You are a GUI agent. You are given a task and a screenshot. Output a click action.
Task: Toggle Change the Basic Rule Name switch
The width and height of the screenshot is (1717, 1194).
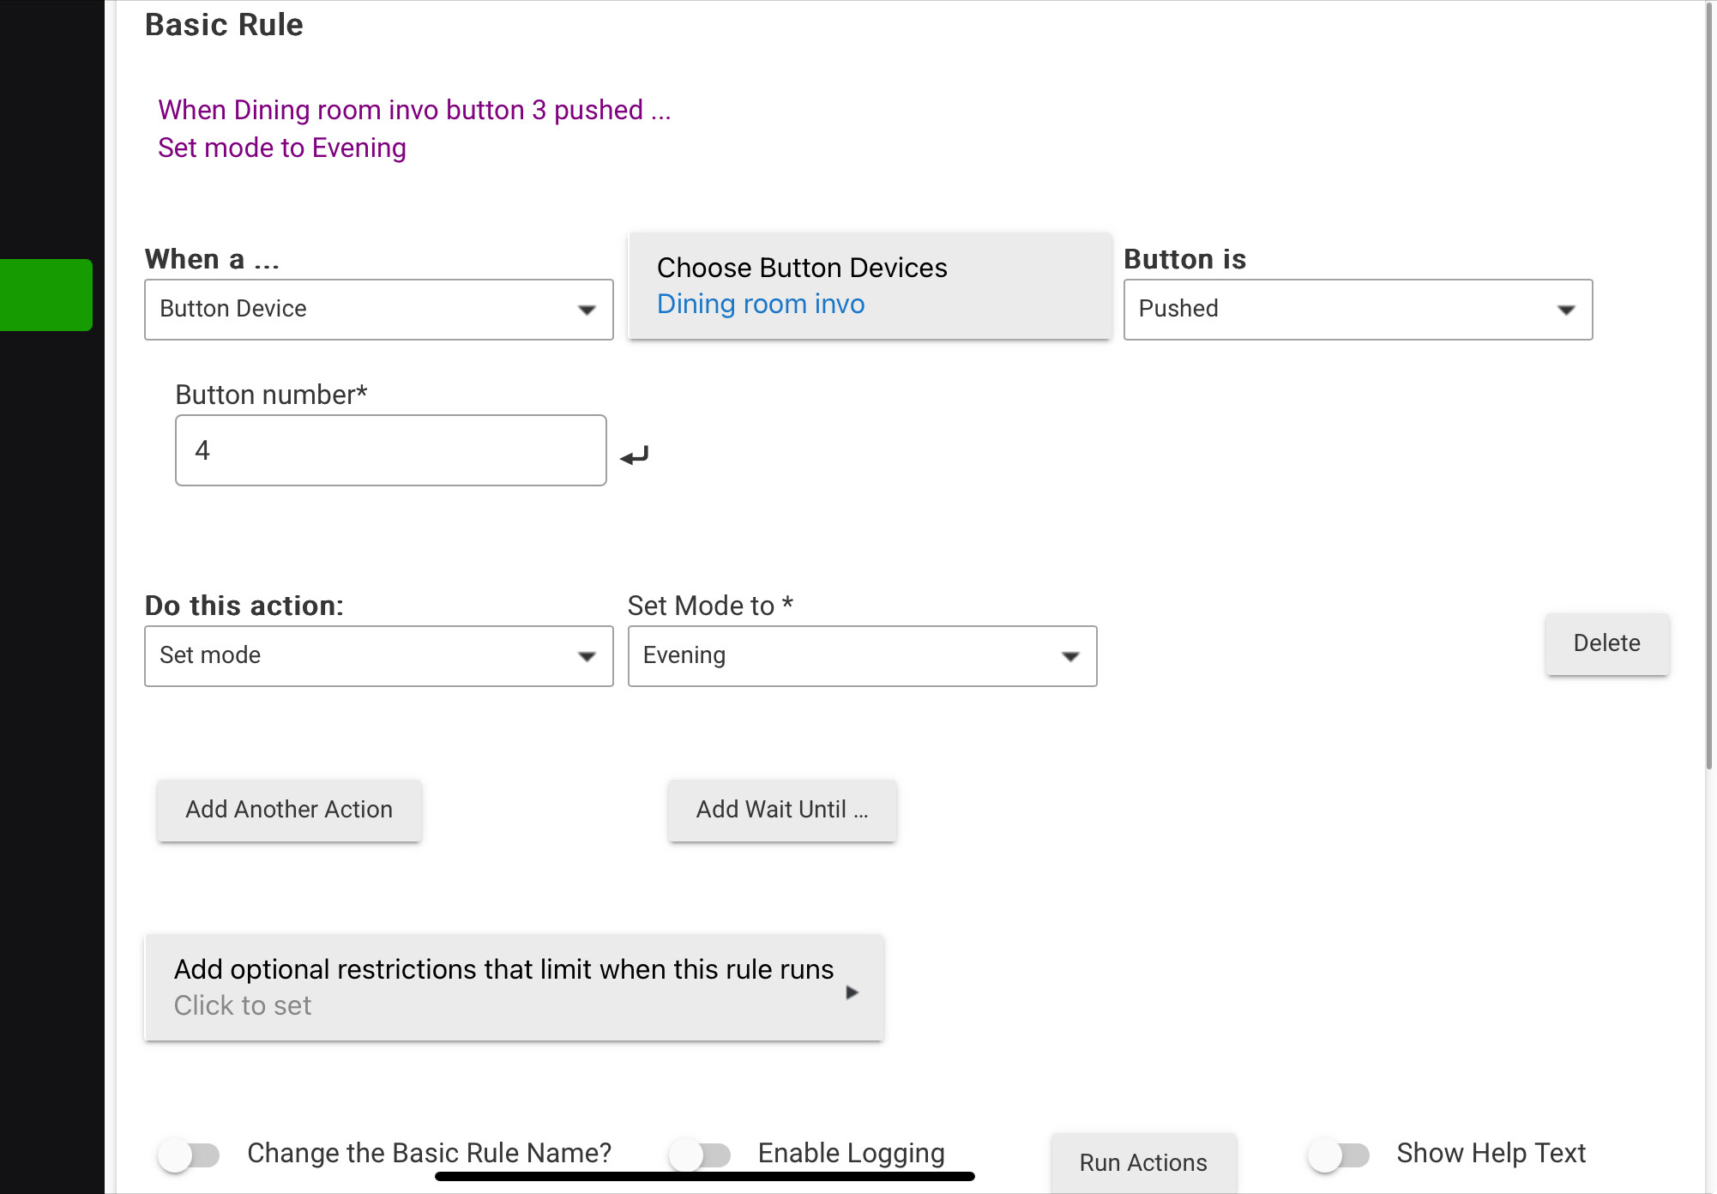point(189,1155)
